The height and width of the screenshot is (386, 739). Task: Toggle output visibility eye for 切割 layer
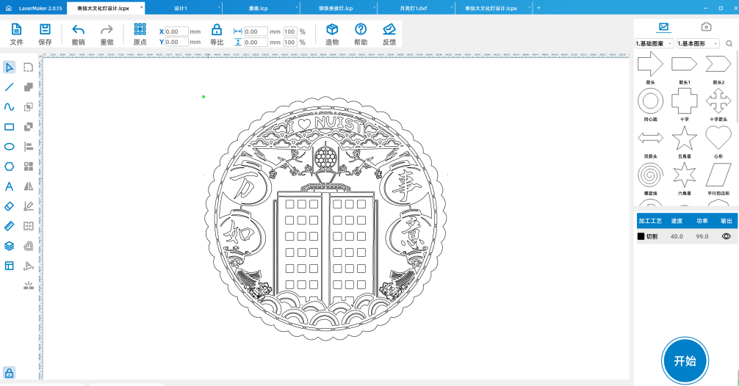pos(726,236)
